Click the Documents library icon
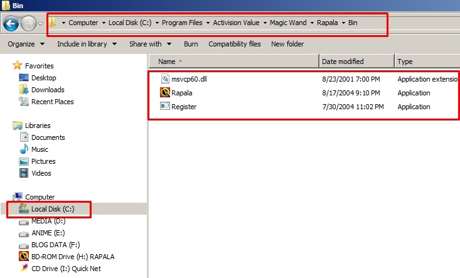The width and height of the screenshot is (460, 278). coord(24,137)
